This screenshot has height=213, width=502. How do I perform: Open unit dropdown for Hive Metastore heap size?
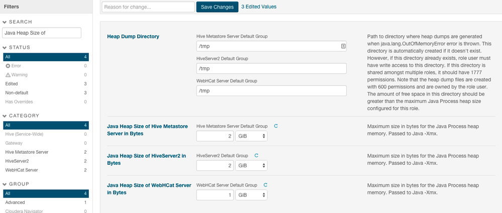click(x=251, y=136)
